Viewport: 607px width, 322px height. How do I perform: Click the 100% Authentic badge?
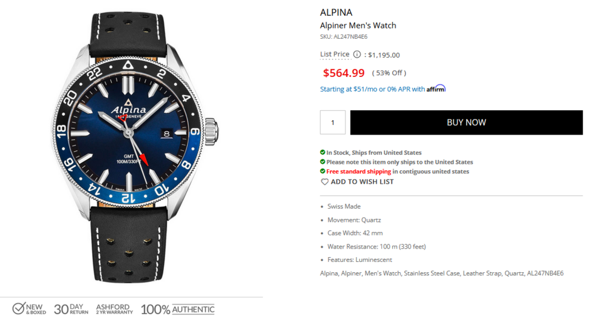177,309
